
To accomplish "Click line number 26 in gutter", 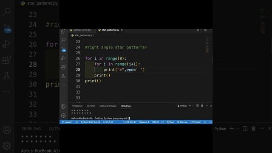I will [x=78, y=59].
